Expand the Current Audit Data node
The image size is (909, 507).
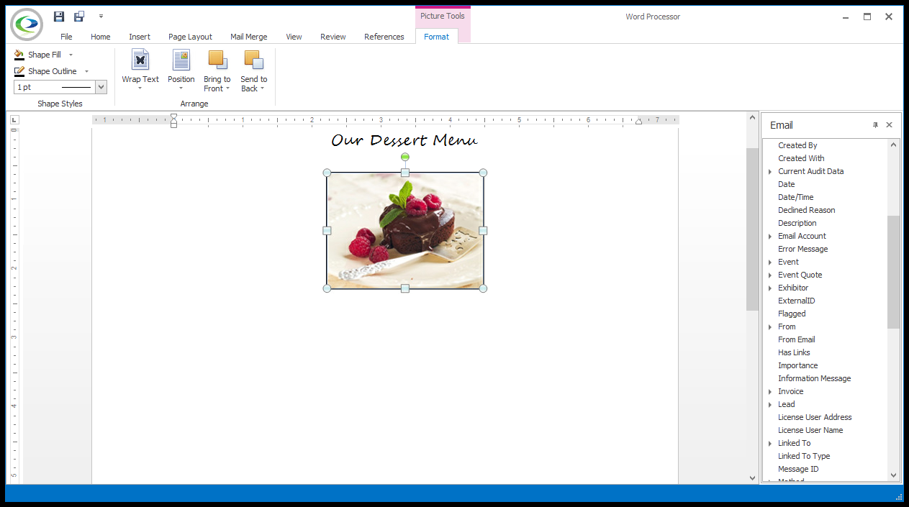770,171
